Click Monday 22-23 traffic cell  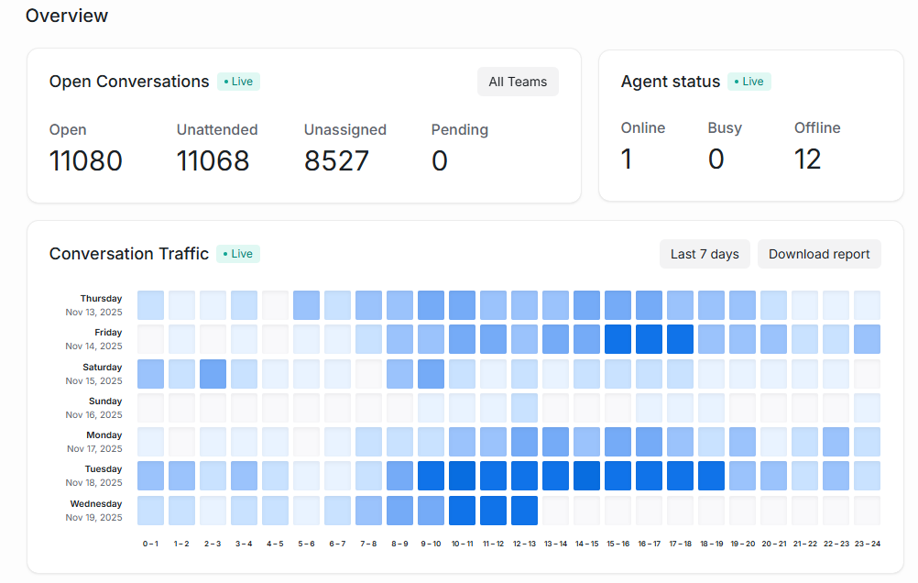836,442
